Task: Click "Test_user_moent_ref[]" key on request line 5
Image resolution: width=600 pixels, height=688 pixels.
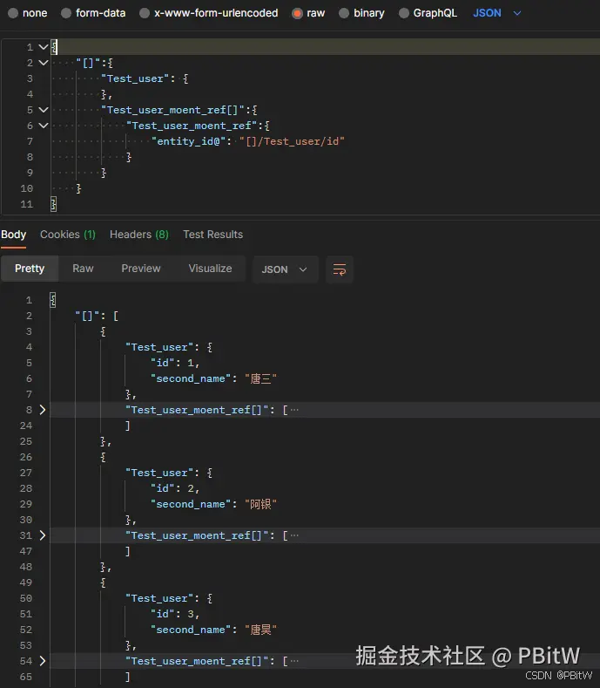Action: point(172,110)
